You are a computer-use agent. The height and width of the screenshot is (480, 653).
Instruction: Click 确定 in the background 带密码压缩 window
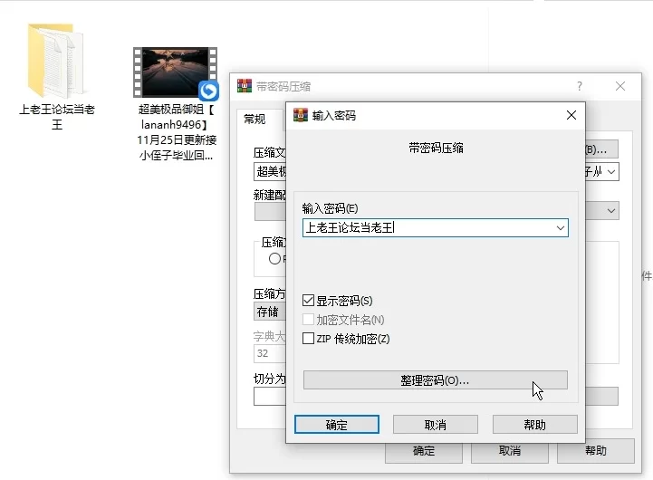[x=424, y=452]
